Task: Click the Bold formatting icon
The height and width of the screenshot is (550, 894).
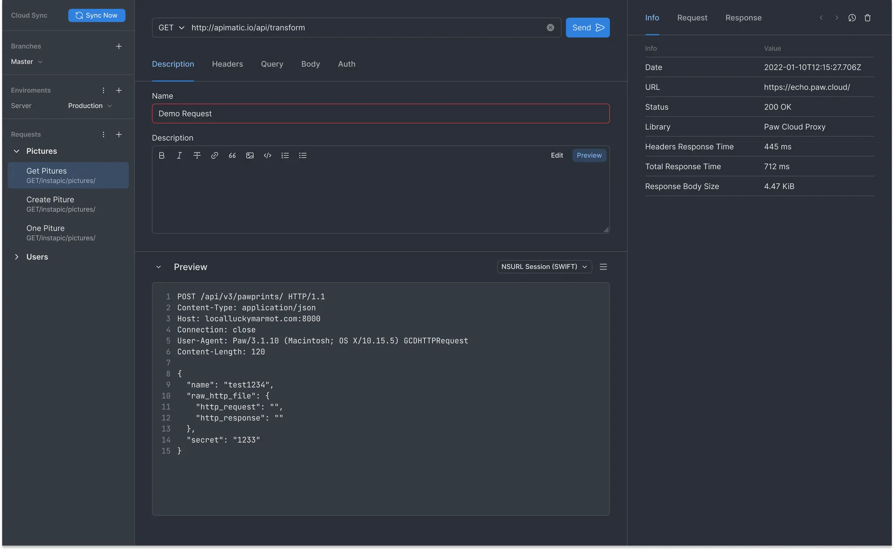Action: coord(161,155)
